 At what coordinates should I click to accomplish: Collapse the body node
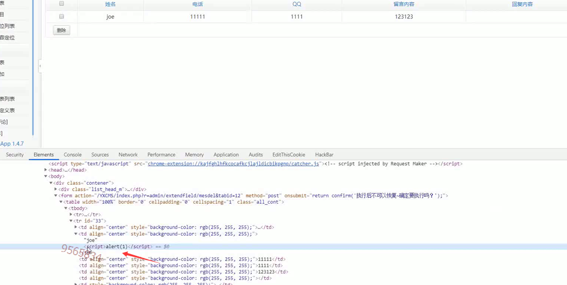[46, 176]
